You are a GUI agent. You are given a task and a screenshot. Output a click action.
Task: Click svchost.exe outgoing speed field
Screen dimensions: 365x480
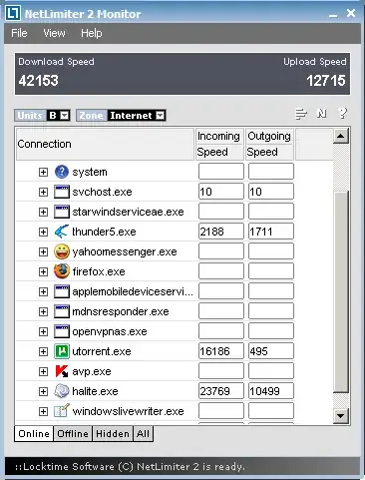pos(271,192)
